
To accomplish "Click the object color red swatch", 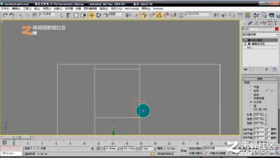I will (x=277, y=29).
